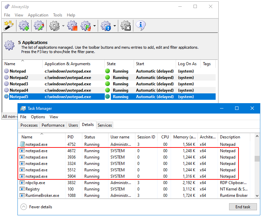Click green running indicator for Notepad4

click(107, 90)
